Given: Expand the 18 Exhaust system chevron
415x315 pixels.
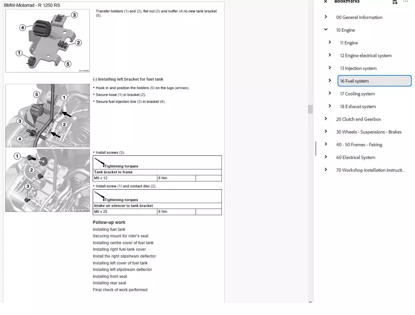Looking at the screenshot, I should 330,106.
